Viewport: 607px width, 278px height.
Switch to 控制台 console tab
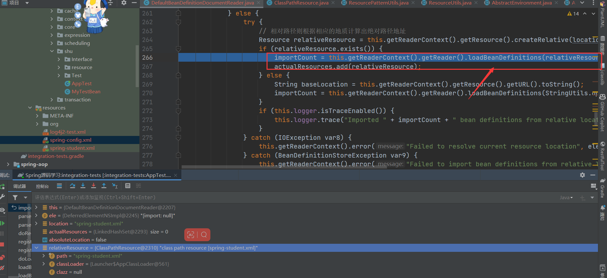42,186
